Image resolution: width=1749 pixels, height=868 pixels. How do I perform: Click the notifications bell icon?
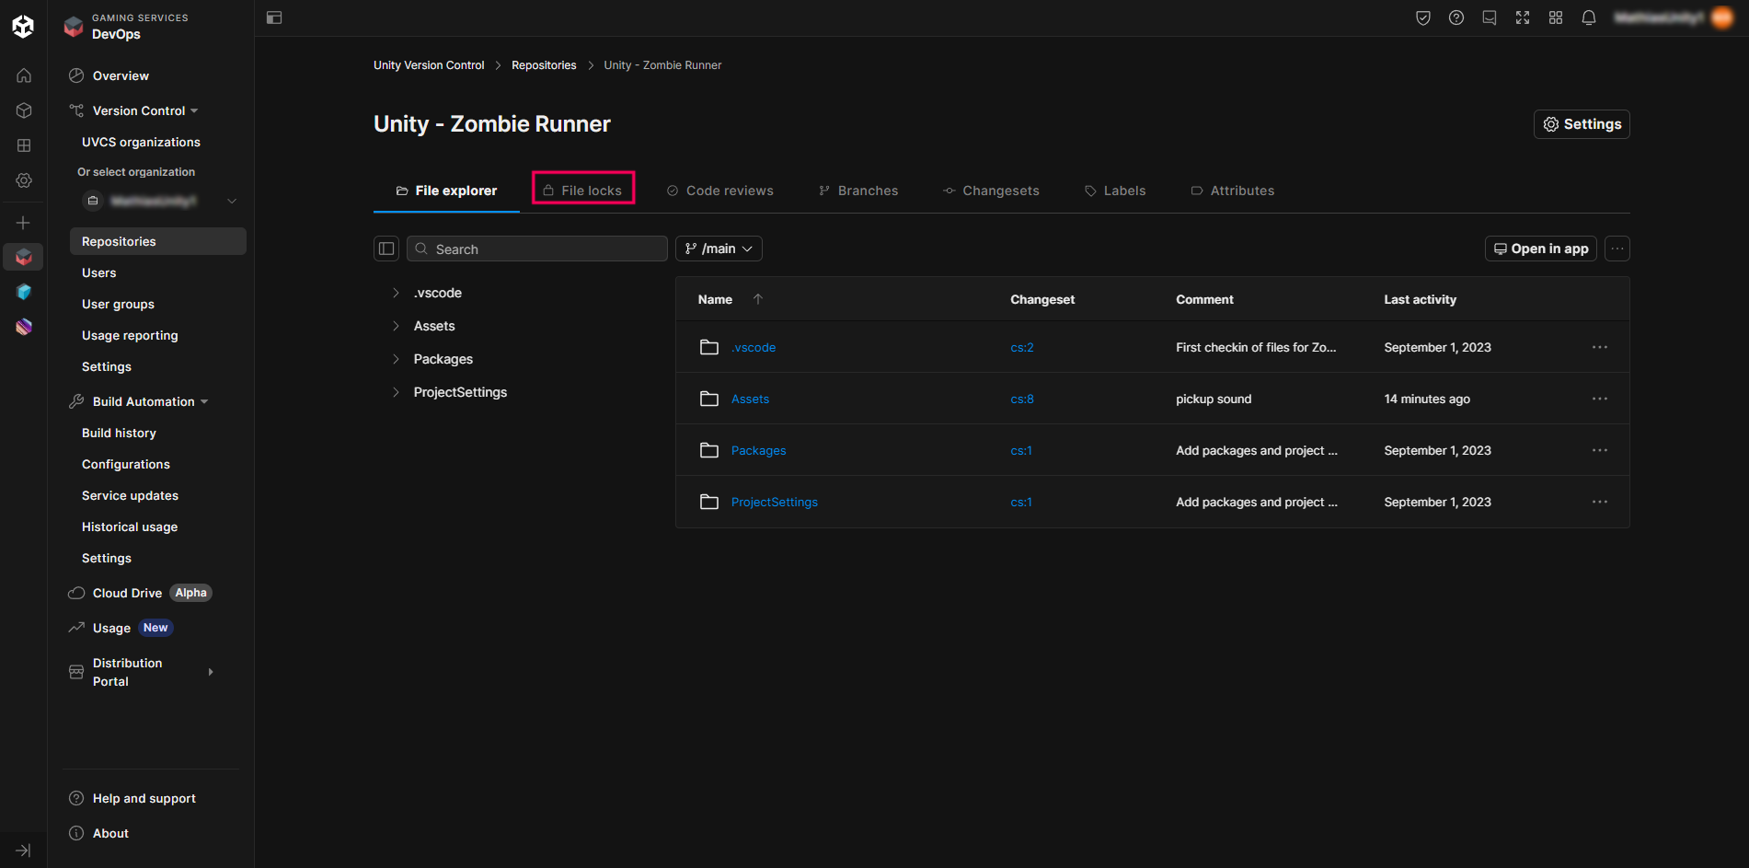(1588, 17)
